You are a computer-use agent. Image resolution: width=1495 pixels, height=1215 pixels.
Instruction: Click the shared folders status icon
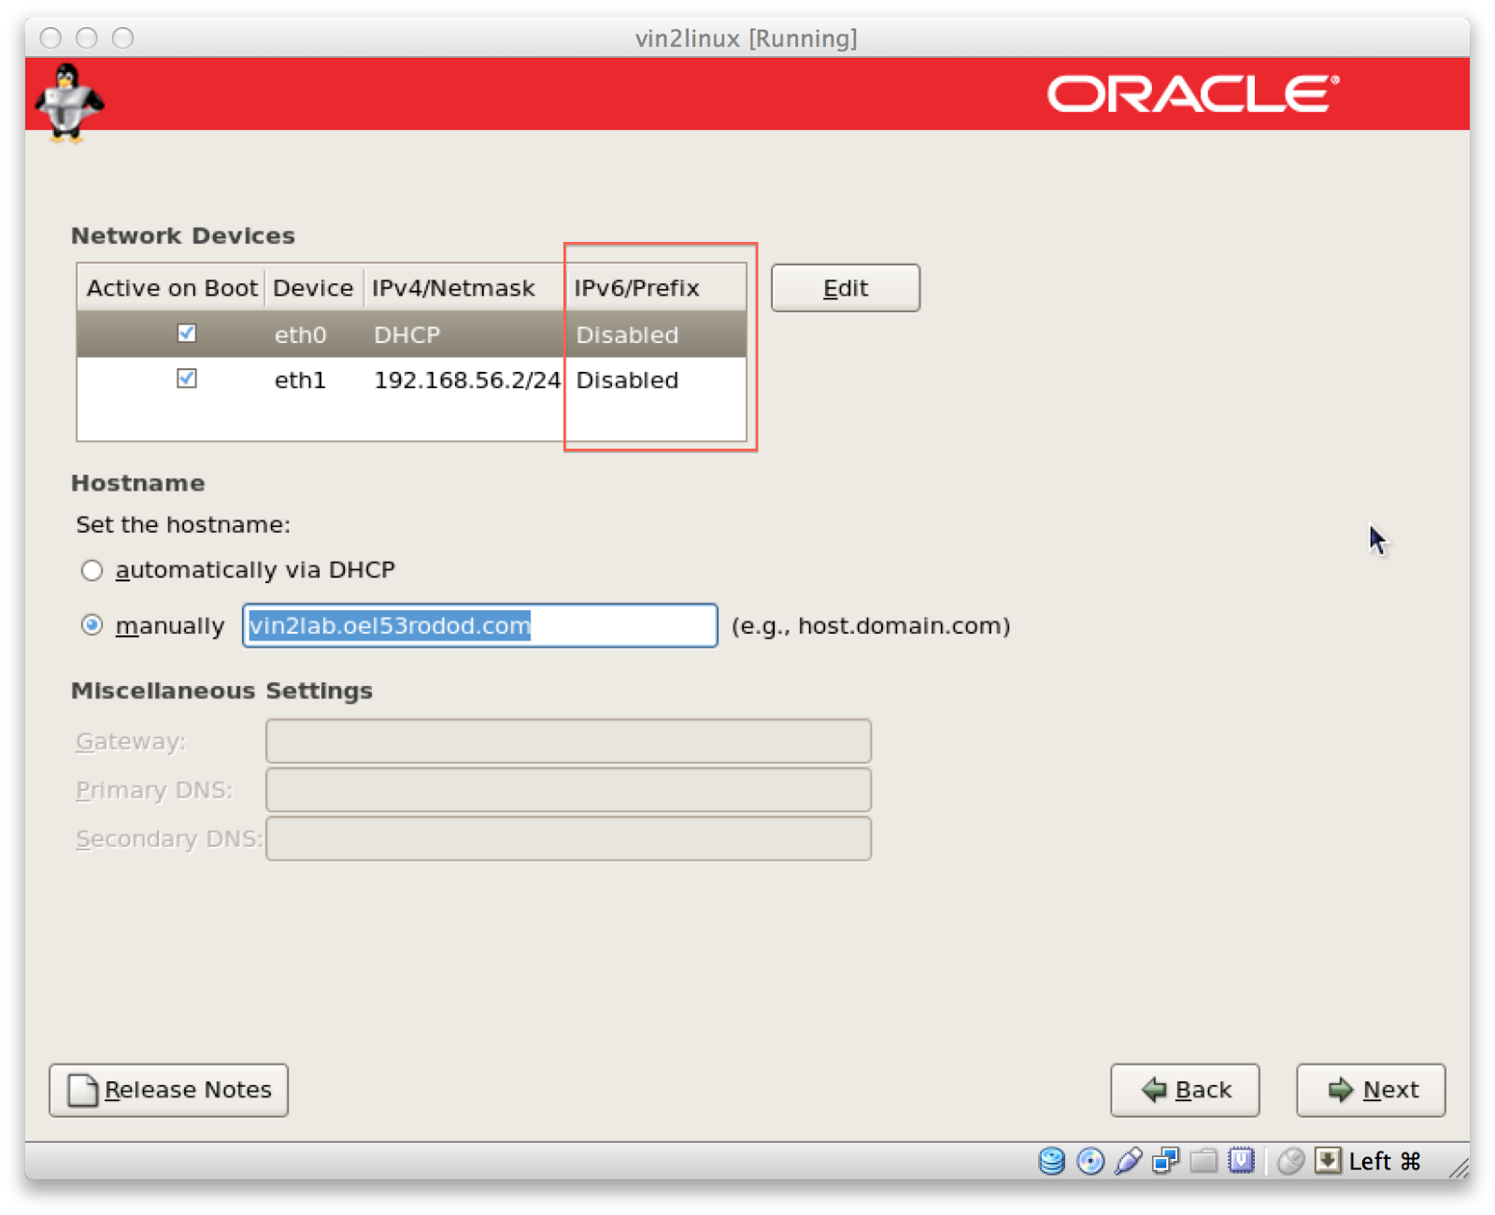[x=1203, y=1161]
